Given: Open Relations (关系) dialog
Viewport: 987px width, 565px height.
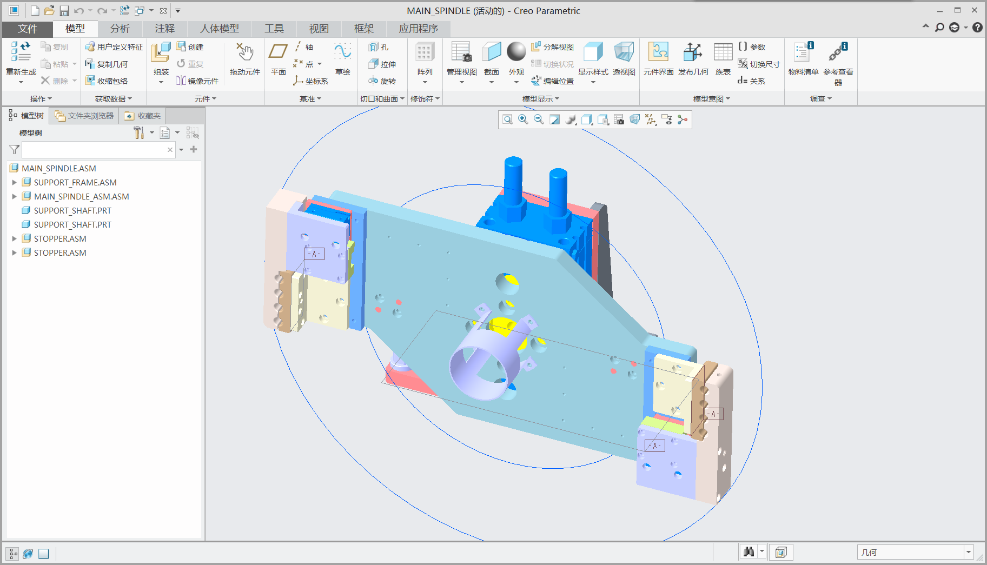Looking at the screenshot, I should (x=752, y=81).
